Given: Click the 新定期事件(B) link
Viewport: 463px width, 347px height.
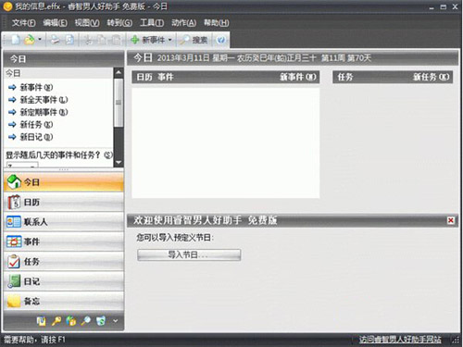Looking at the screenshot, I should (44, 112).
